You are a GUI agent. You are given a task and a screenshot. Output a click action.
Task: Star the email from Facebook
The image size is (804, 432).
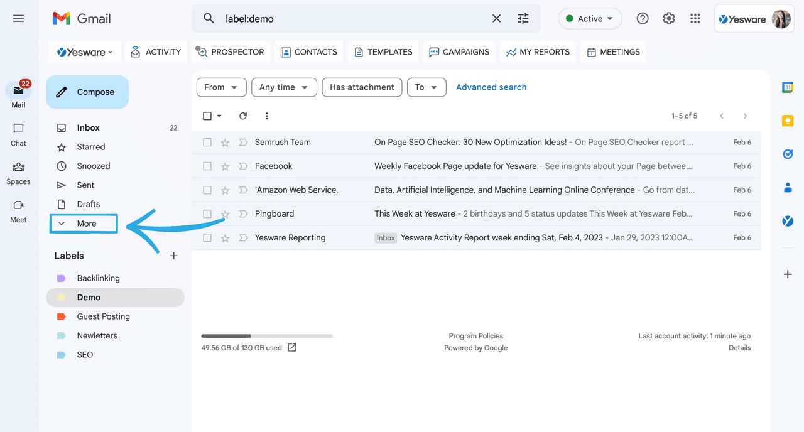click(224, 166)
